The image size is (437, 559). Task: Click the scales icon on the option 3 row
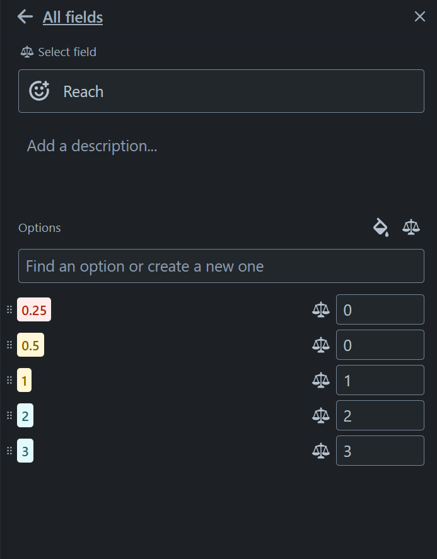click(x=322, y=451)
